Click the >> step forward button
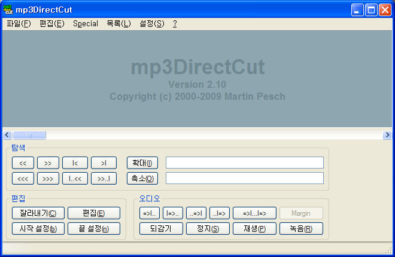The width and height of the screenshot is (395, 257). 48,163
